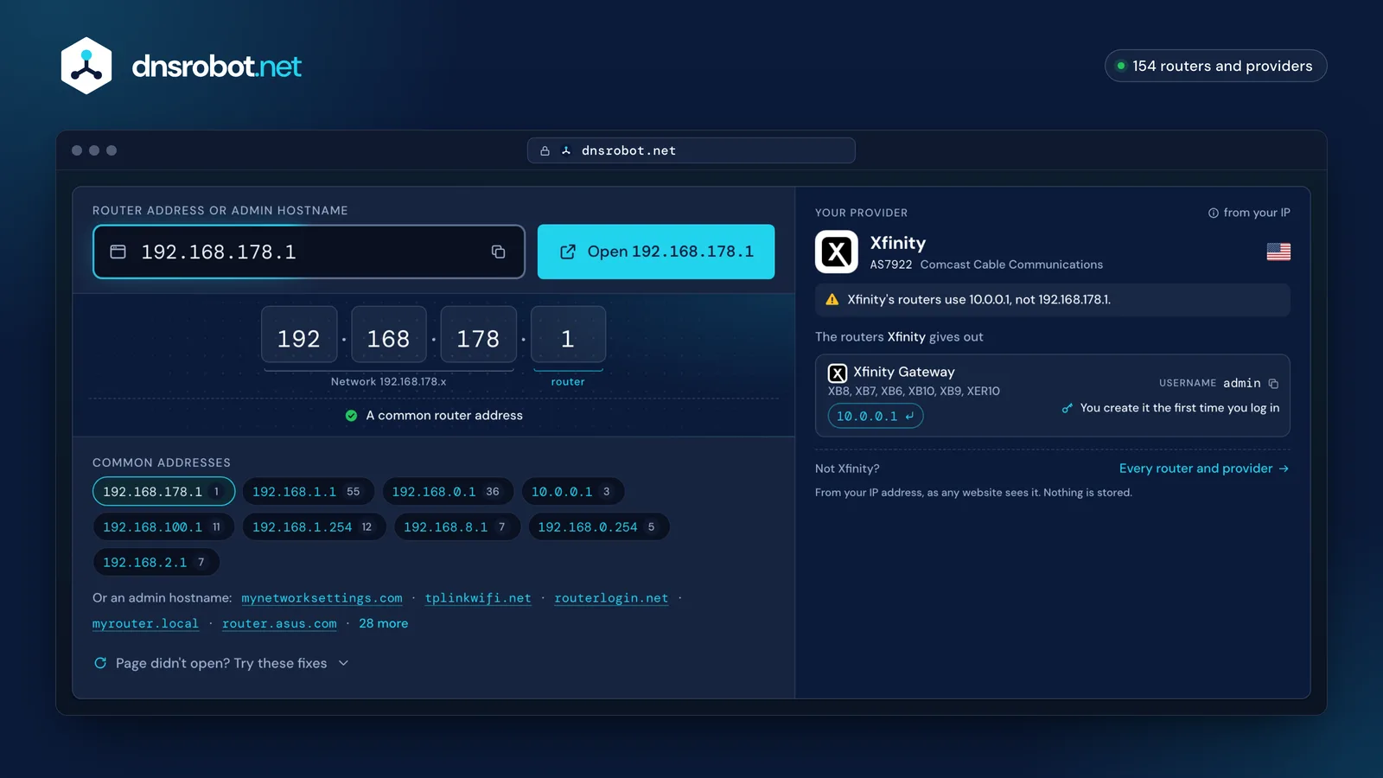Click the Xfinity Gateway router icon

click(838, 373)
